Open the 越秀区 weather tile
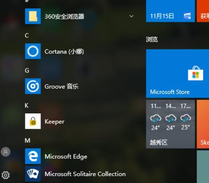Viewport: 209px width, 183px height. tap(171, 124)
